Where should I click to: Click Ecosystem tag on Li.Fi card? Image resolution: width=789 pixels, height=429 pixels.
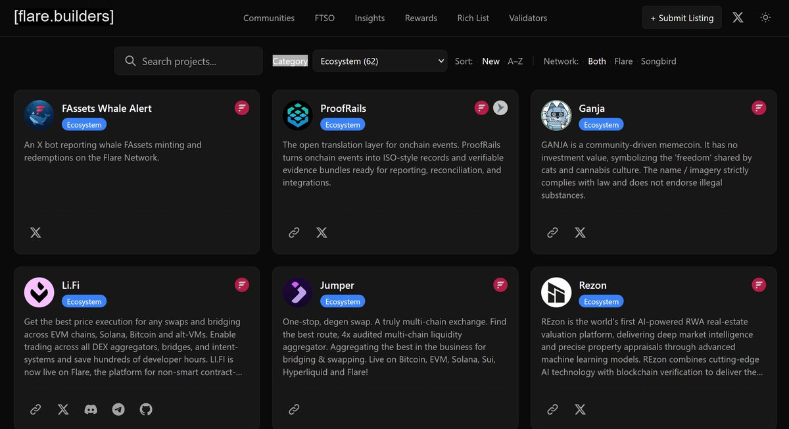pos(84,301)
